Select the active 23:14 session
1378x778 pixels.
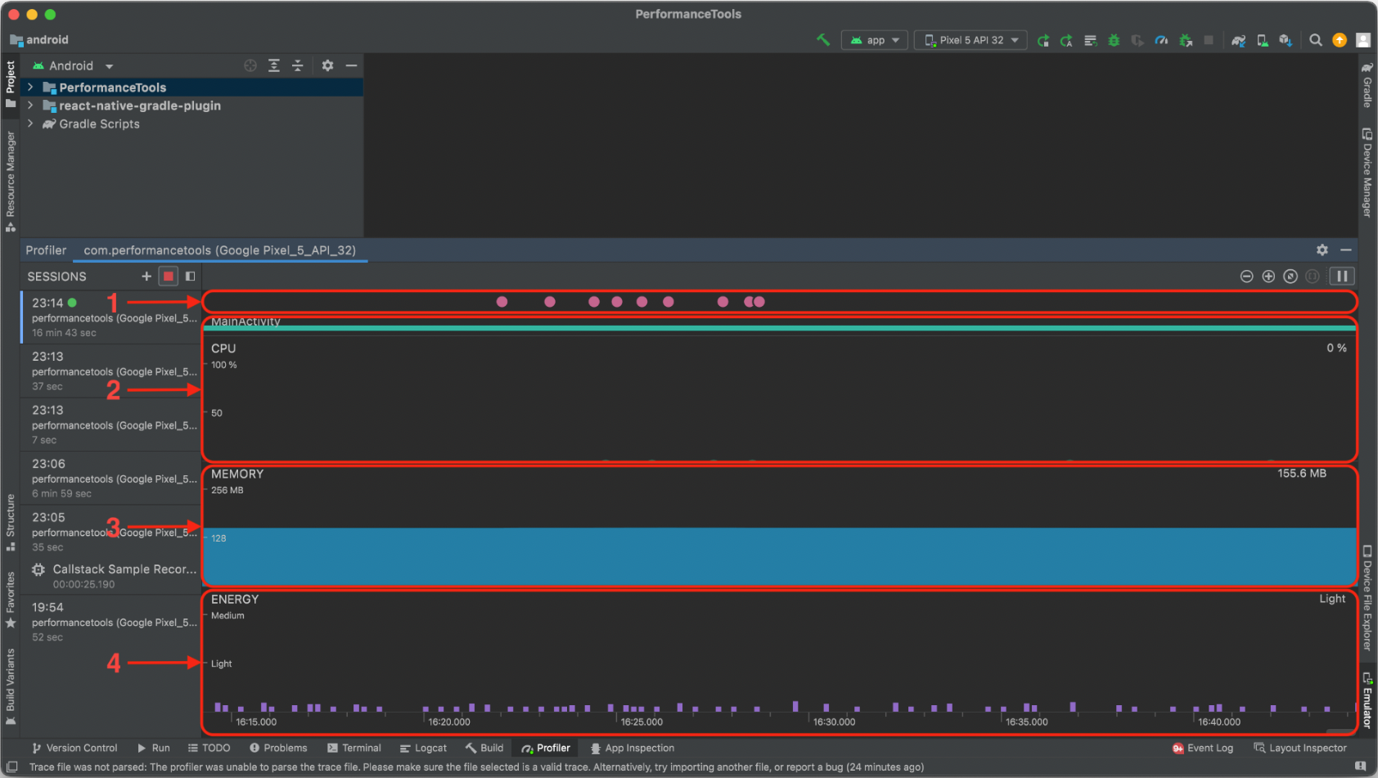(110, 317)
